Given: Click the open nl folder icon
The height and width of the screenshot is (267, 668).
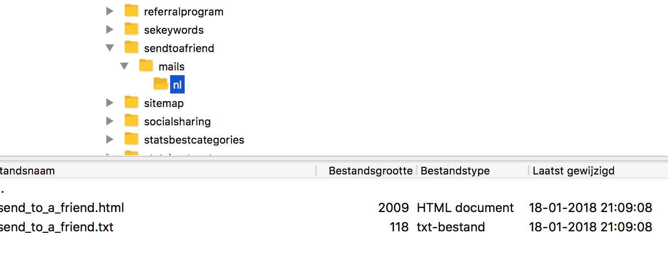Looking at the screenshot, I should (161, 84).
